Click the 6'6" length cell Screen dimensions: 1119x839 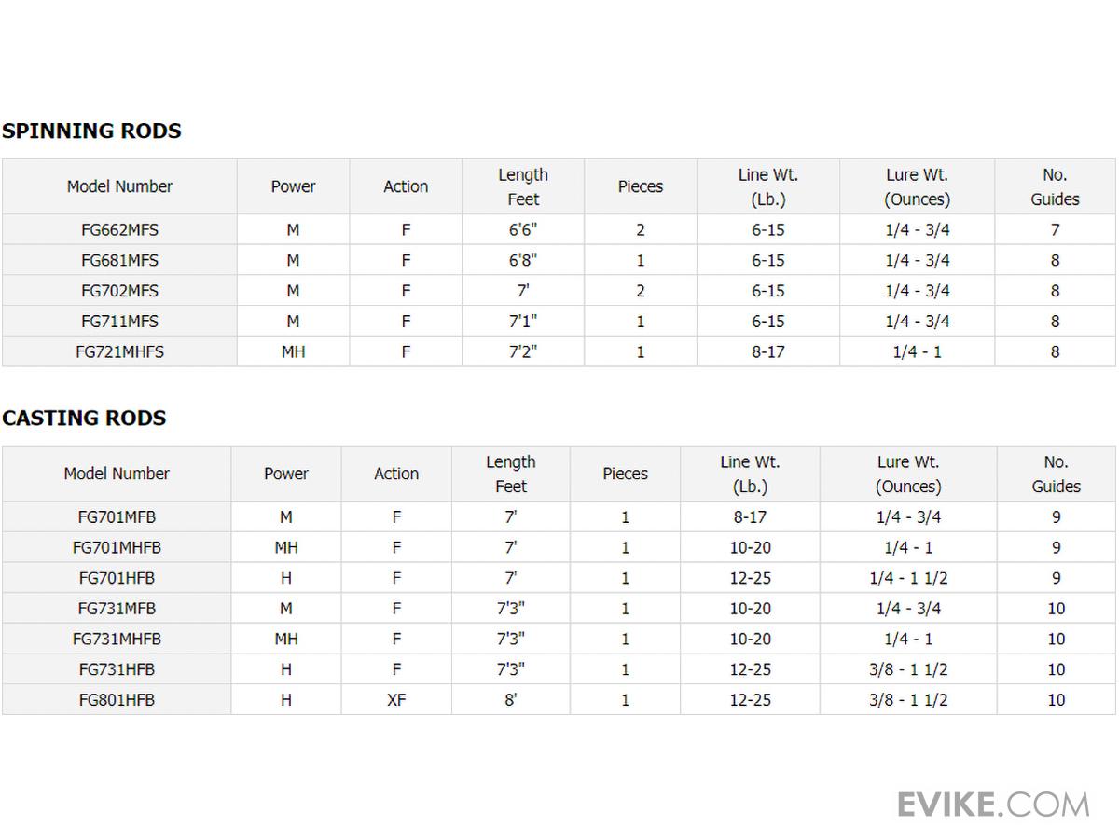523,229
